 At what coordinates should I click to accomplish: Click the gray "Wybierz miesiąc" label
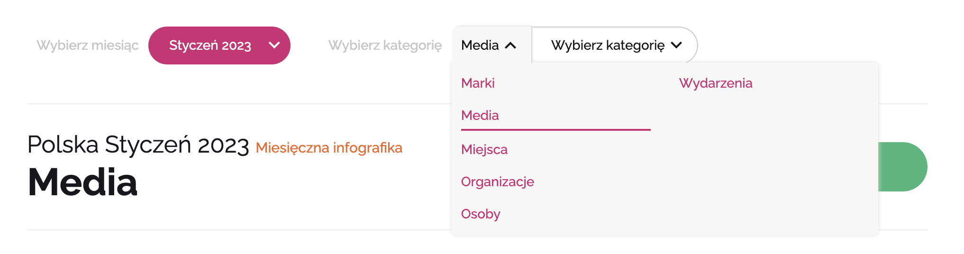coord(88,45)
